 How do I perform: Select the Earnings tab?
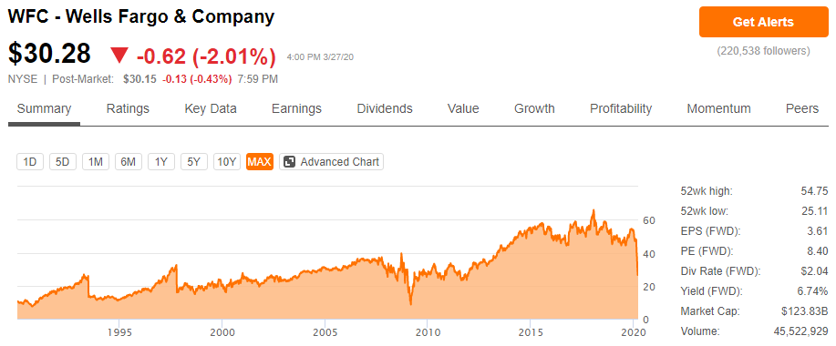click(x=296, y=109)
